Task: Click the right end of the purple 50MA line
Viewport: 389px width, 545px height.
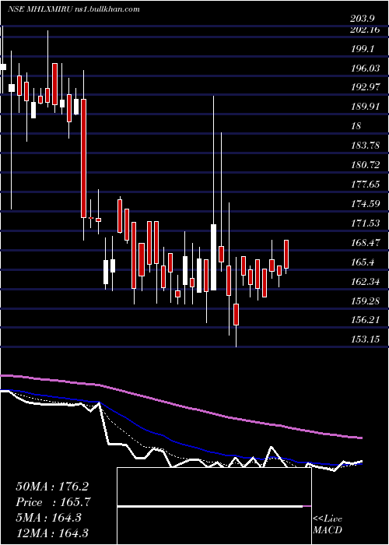Action: 361,438
